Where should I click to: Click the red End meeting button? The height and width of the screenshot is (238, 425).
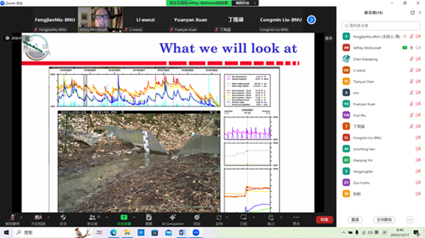(x=324, y=219)
